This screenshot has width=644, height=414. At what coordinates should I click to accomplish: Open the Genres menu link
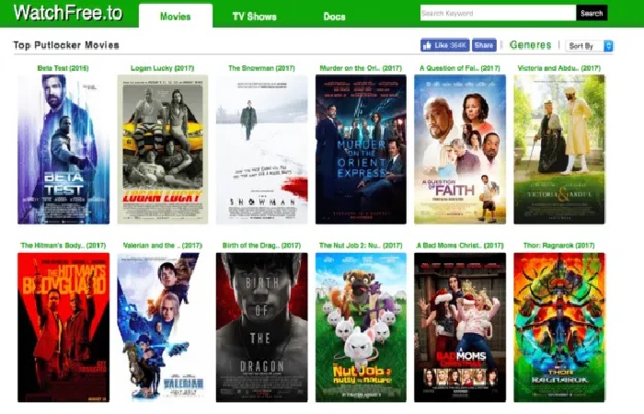click(x=530, y=45)
